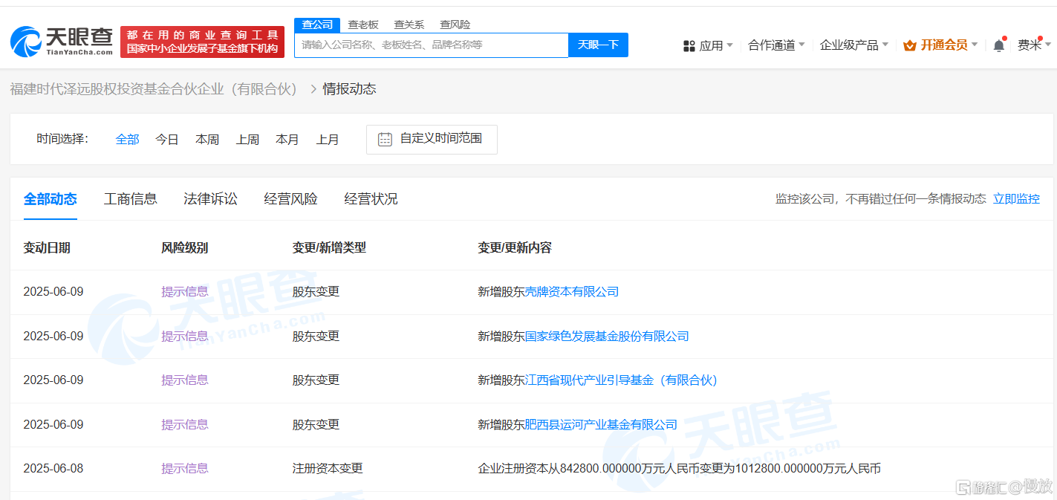Click the red promotional banner

(x=202, y=42)
